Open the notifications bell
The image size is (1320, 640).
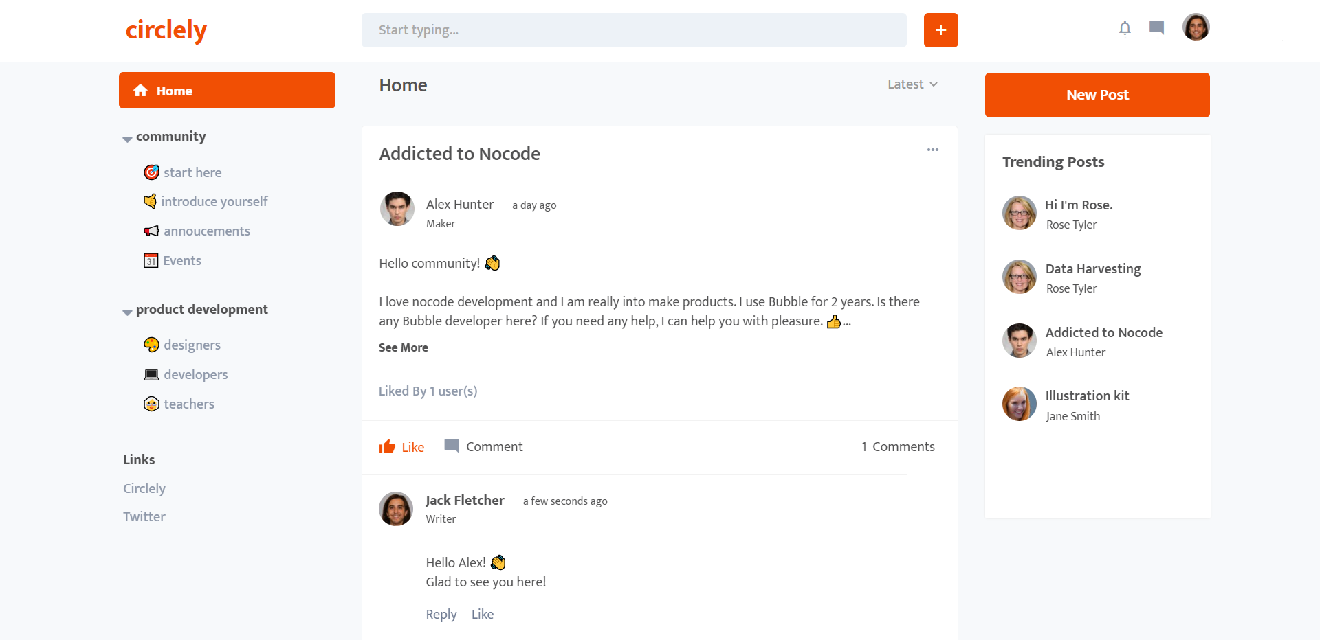(1125, 28)
